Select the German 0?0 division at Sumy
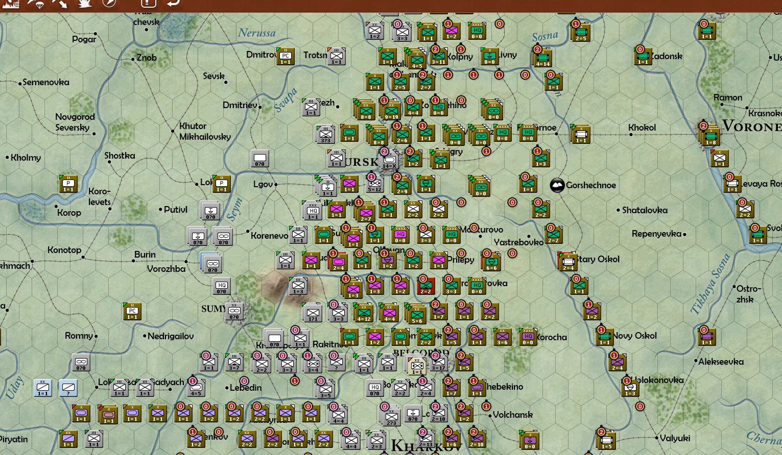 click(x=234, y=311)
